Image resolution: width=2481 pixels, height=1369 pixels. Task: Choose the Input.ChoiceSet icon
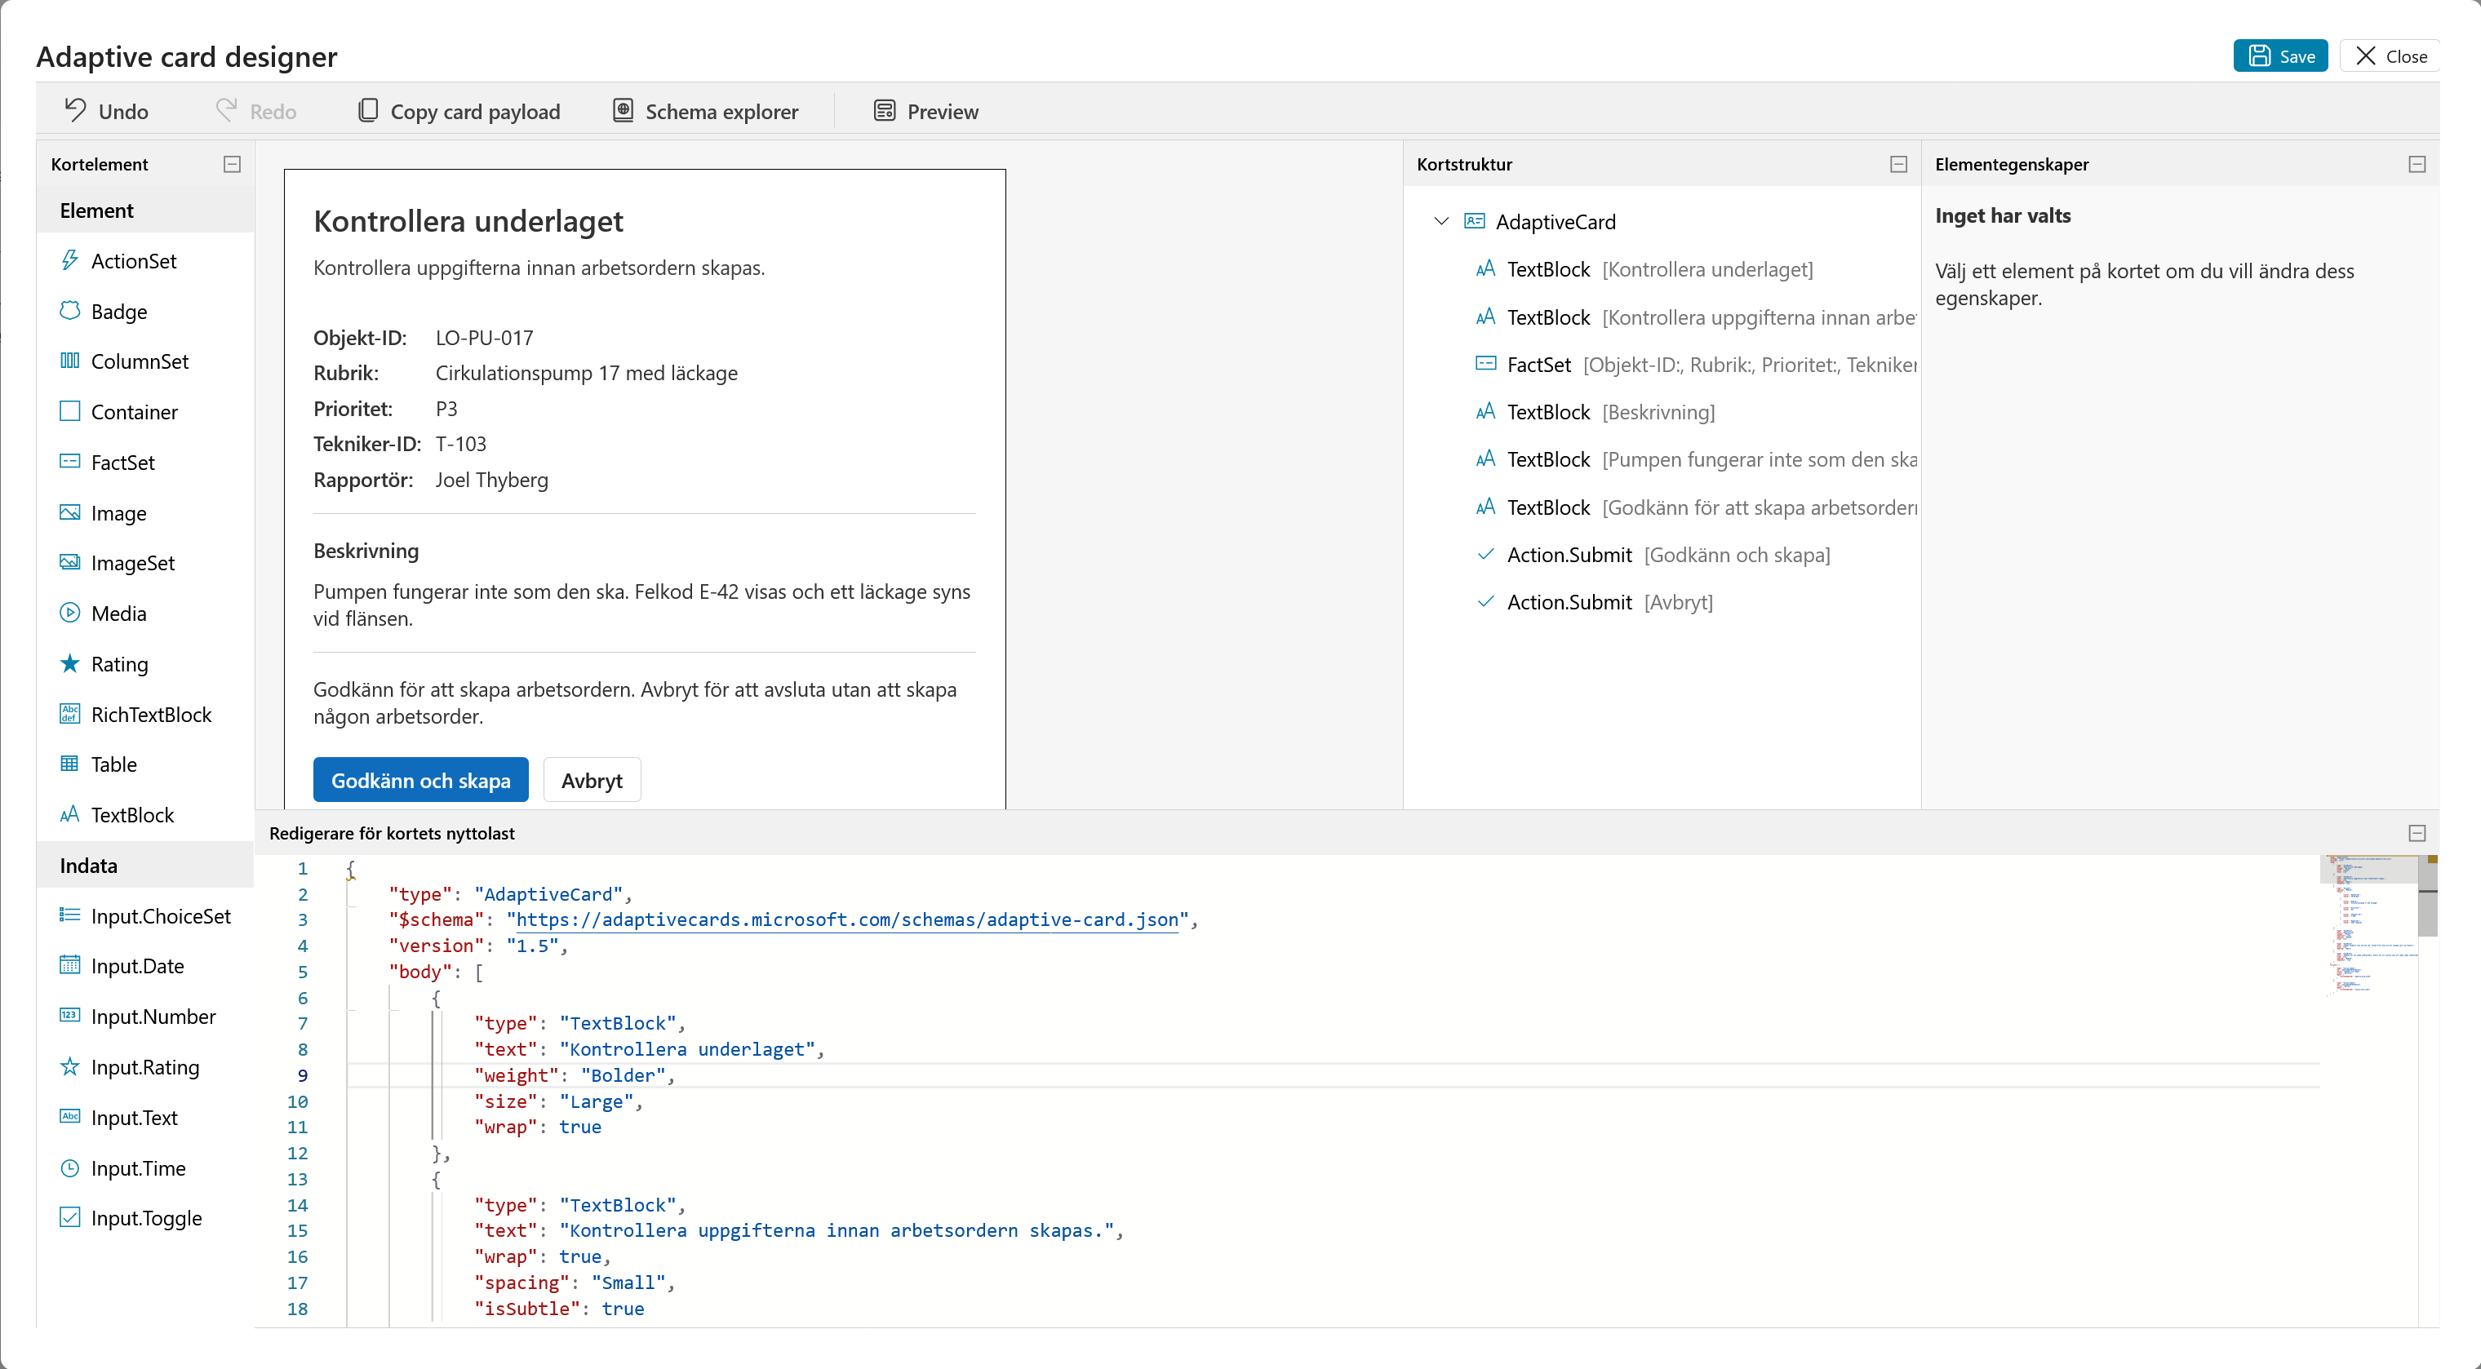pos(69,915)
